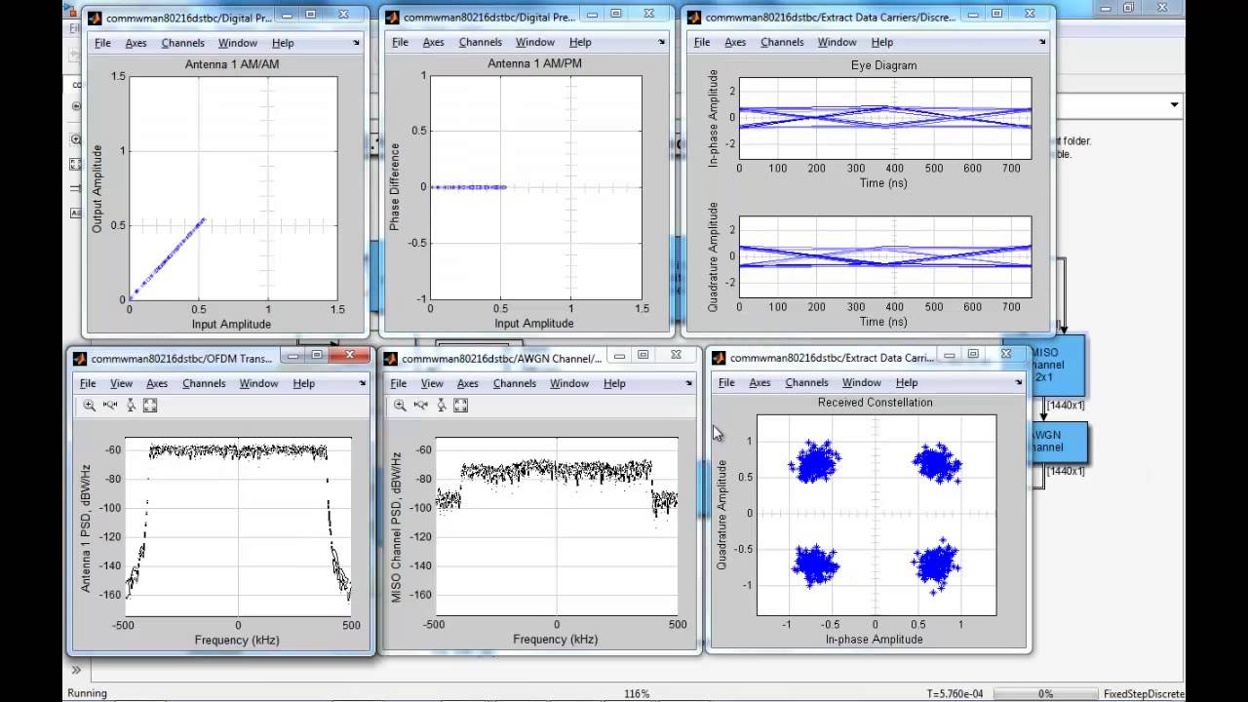Open Channels menu in Eye Diagram window
Image resolution: width=1248 pixels, height=702 pixels.
[x=782, y=42]
